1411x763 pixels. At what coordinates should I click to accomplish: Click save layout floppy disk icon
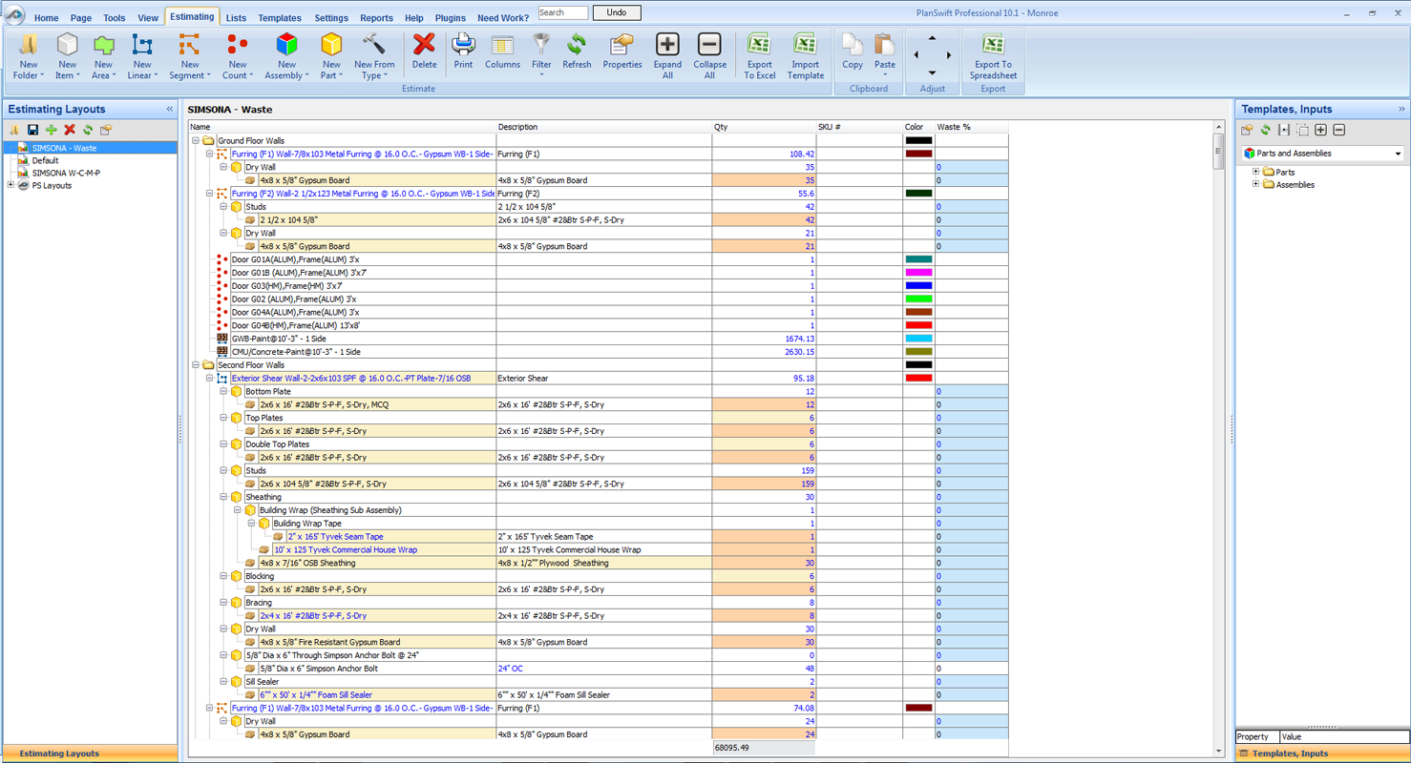click(x=32, y=130)
